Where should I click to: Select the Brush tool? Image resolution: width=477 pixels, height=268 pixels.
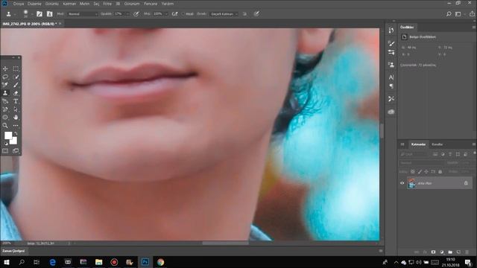click(x=16, y=85)
